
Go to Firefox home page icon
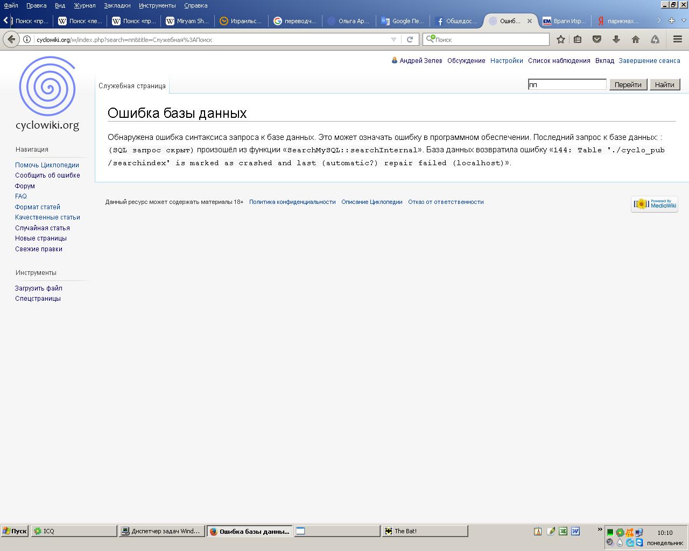point(636,39)
